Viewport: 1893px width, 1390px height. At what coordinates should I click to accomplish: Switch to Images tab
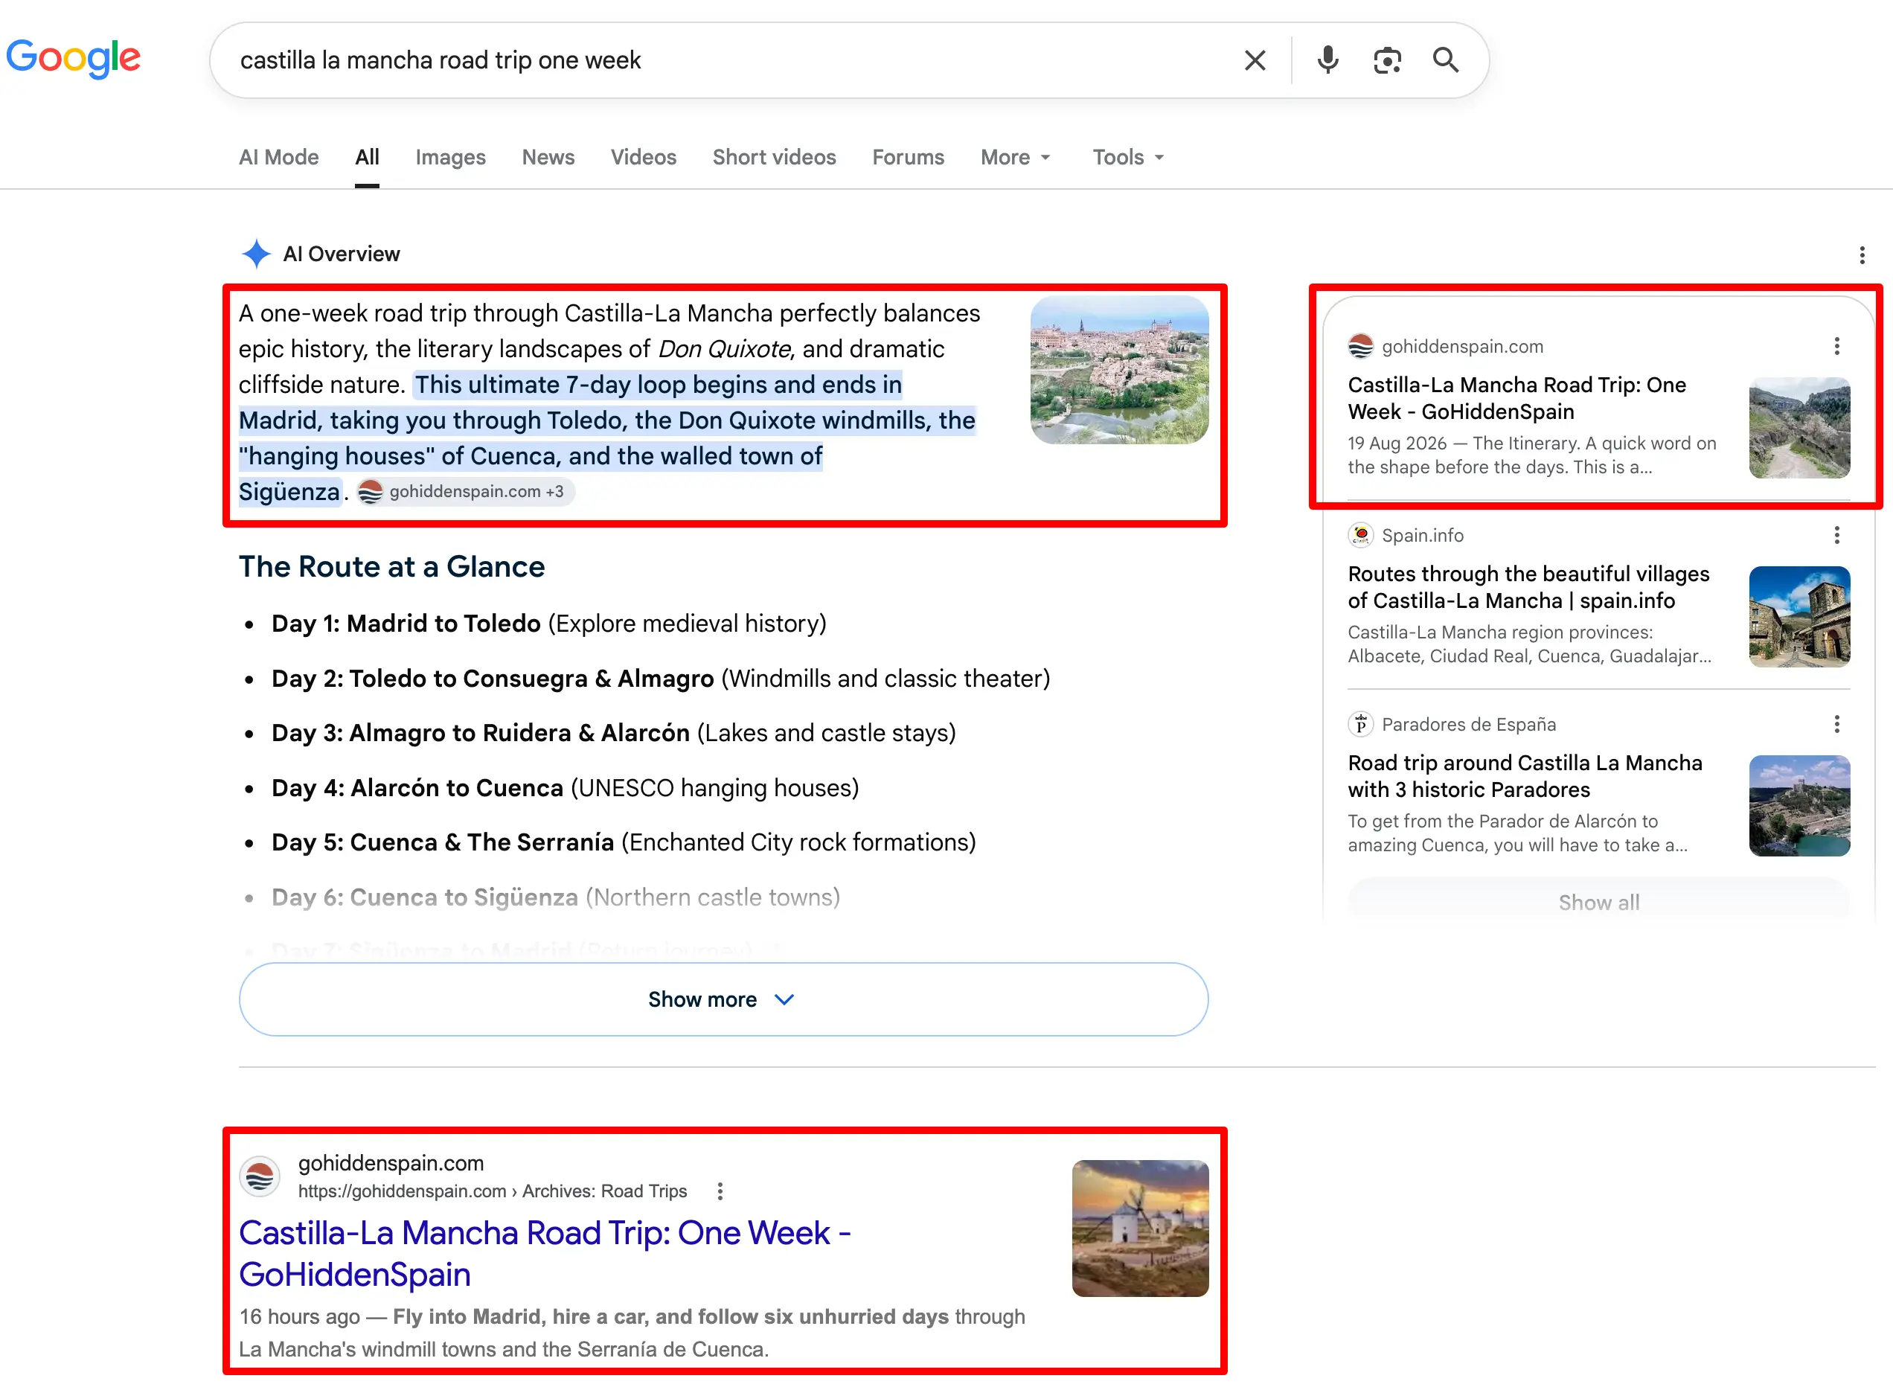450,157
